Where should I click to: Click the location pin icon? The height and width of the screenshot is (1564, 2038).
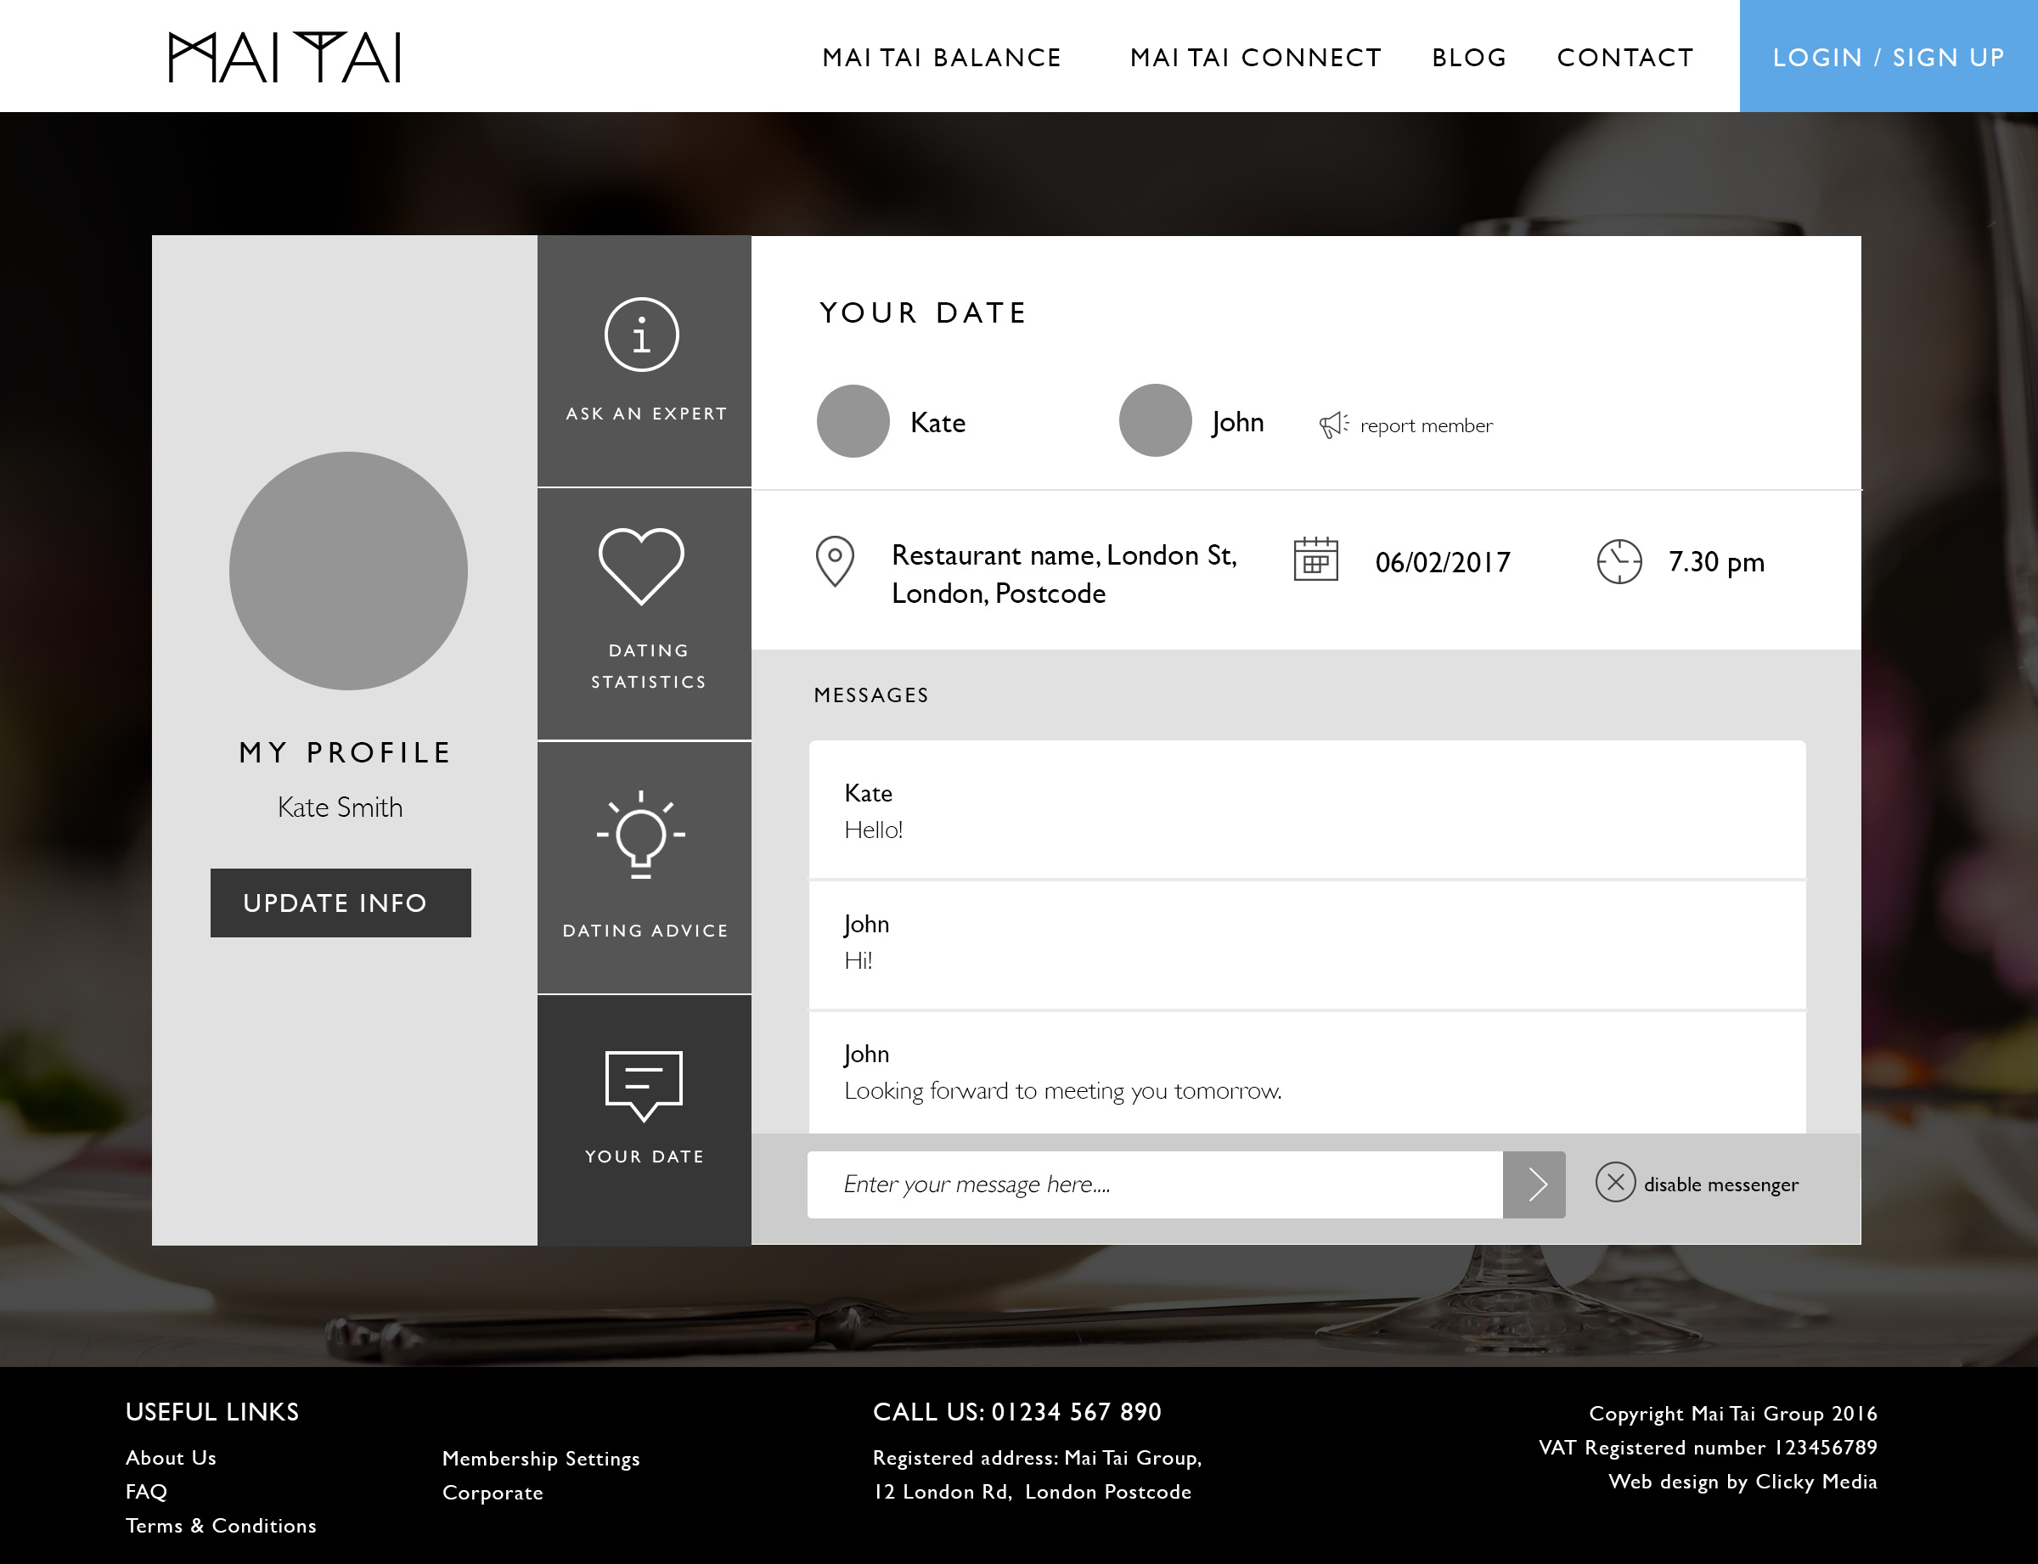834,560
